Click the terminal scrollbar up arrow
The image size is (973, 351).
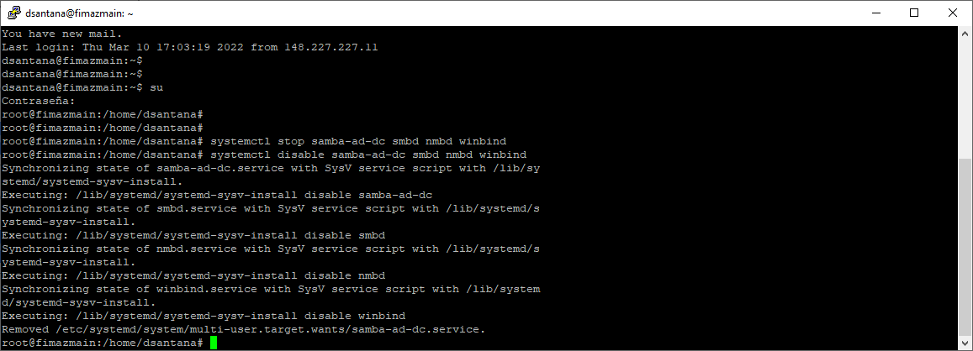coord(965,32)
